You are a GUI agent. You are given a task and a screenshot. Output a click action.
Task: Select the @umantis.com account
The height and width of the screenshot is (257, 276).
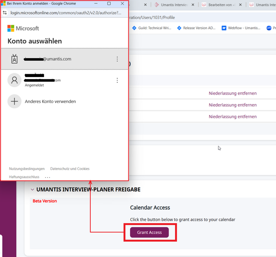coord(65,59)
